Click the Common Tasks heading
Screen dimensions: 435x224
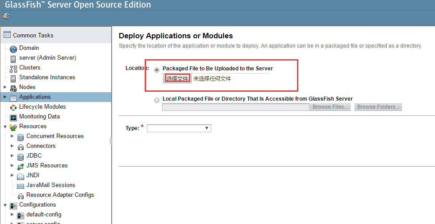coord(33,35)
